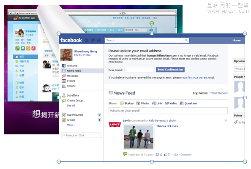This screenshot has width=251, height=169.
Task: Open Shaocheng Hong profile picture
Action: (66, 55)
